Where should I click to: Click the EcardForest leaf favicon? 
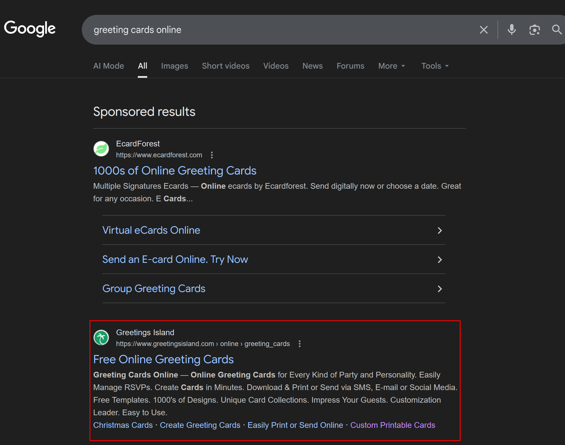(x=101, y=149)
